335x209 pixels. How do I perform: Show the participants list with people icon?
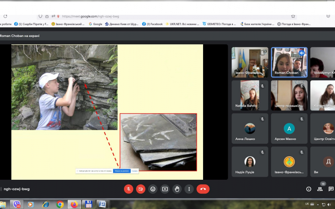[320, 189]
